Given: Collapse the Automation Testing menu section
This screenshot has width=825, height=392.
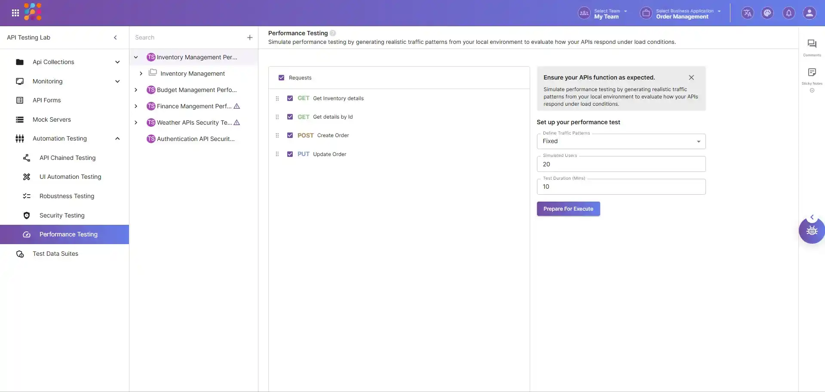Looking at the screenshot, I should coord(117,138).
